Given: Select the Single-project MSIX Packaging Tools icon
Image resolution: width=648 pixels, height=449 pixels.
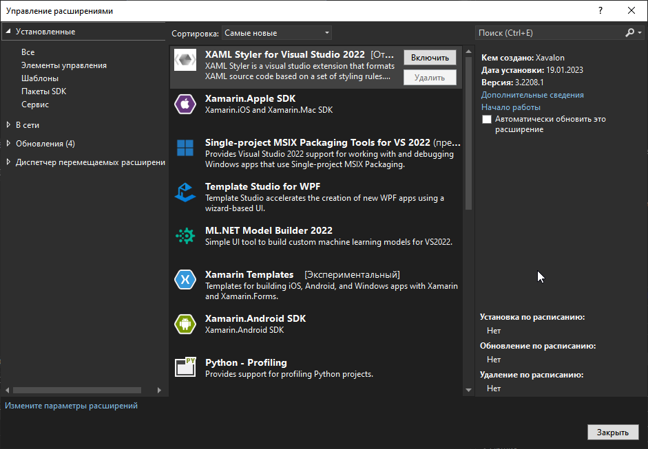Looking at the screenshot, I should coord(185,148).
